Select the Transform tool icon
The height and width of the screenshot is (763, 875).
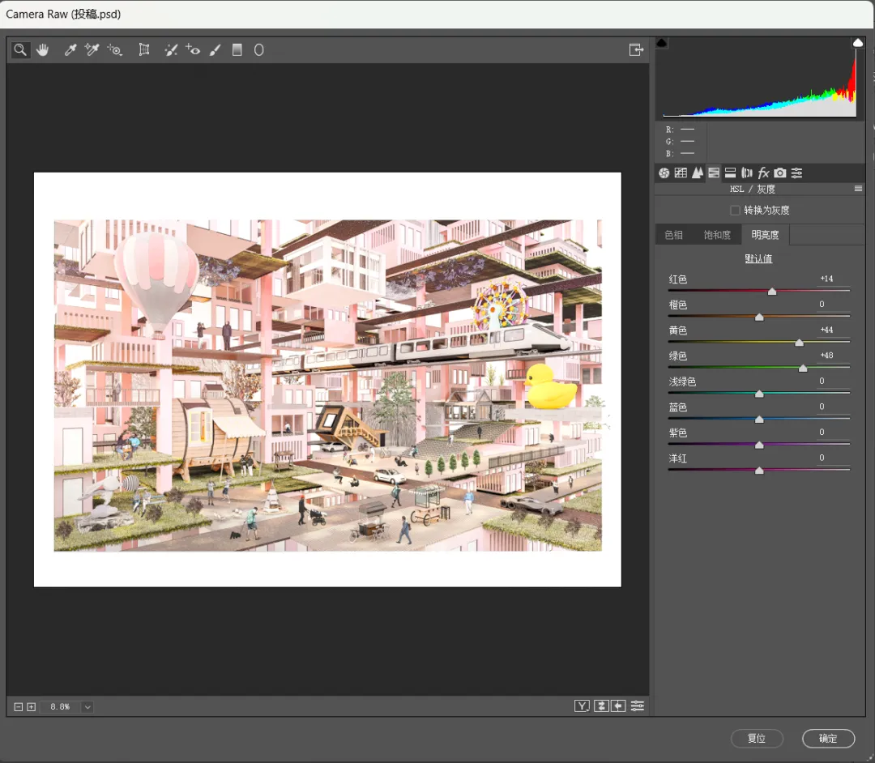tap(144, 50)
